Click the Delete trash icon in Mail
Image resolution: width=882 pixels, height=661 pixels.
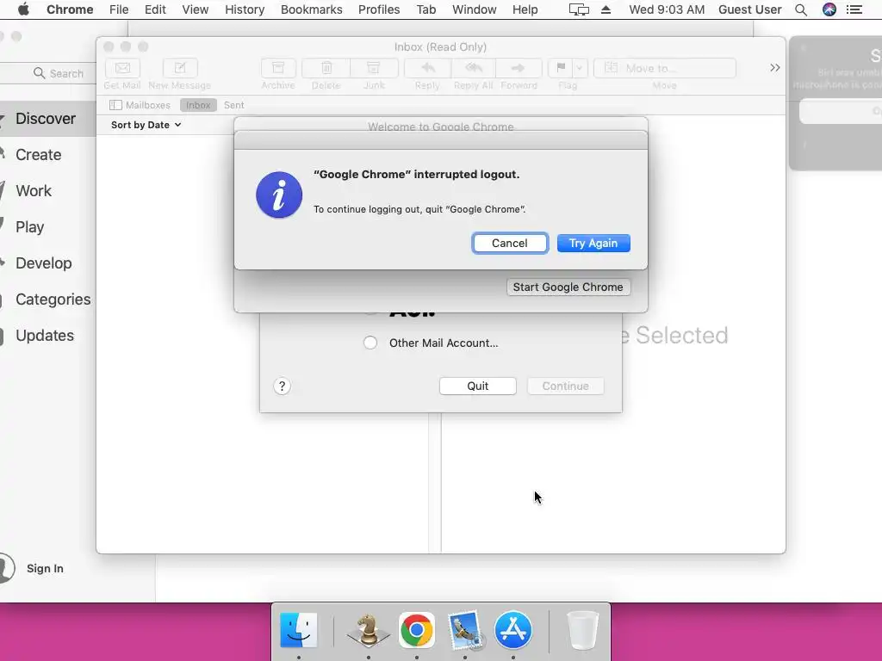326,68
